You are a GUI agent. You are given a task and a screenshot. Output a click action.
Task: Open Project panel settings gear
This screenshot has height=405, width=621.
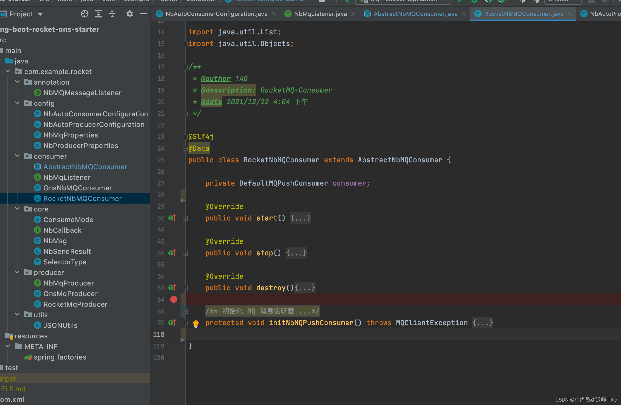pos(129,14)
